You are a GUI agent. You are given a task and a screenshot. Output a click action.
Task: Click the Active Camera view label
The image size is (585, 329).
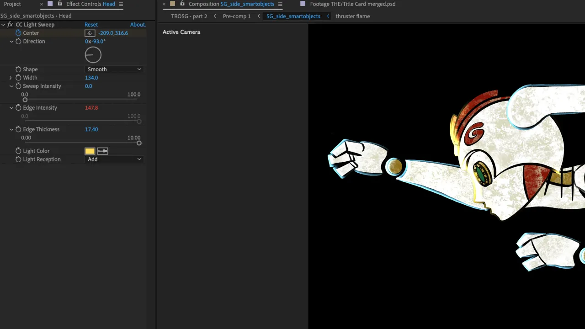click(181, 32)
